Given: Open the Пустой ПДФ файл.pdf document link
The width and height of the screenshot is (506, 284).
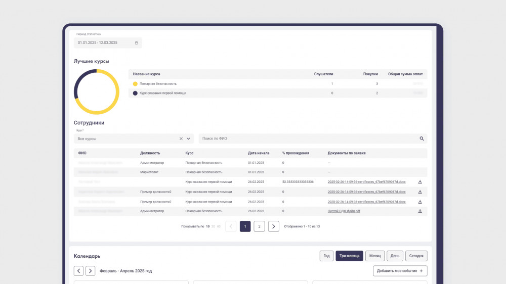Looking at the screenshot, I should (344, 211).
